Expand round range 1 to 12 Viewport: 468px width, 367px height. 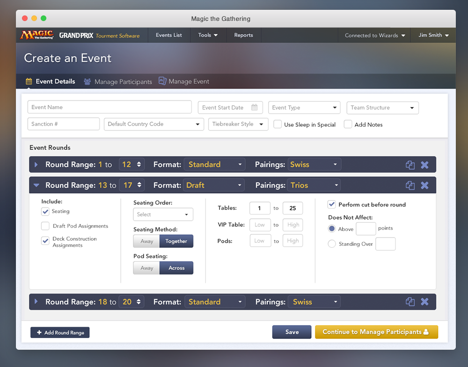click(x=36, y=165)
